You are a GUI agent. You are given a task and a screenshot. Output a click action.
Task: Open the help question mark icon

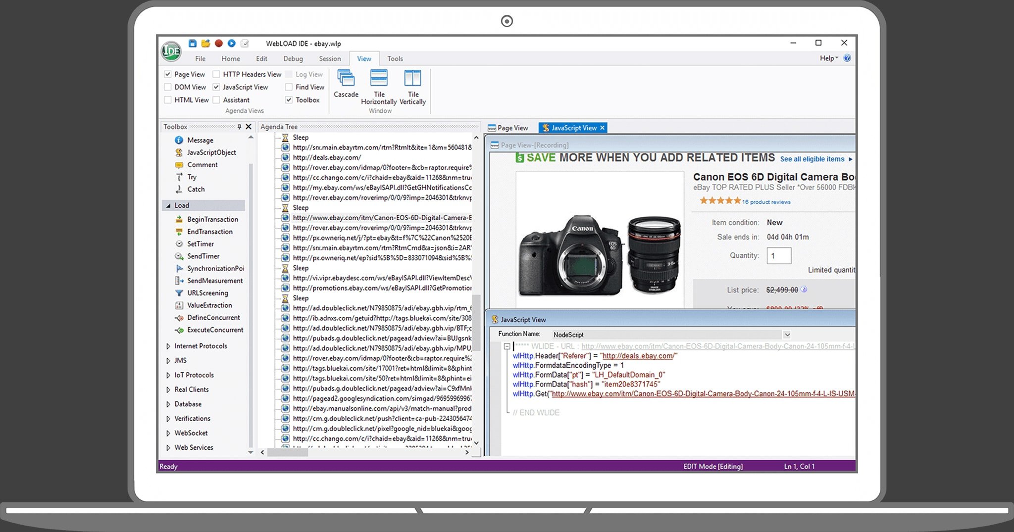pos(847,58)
